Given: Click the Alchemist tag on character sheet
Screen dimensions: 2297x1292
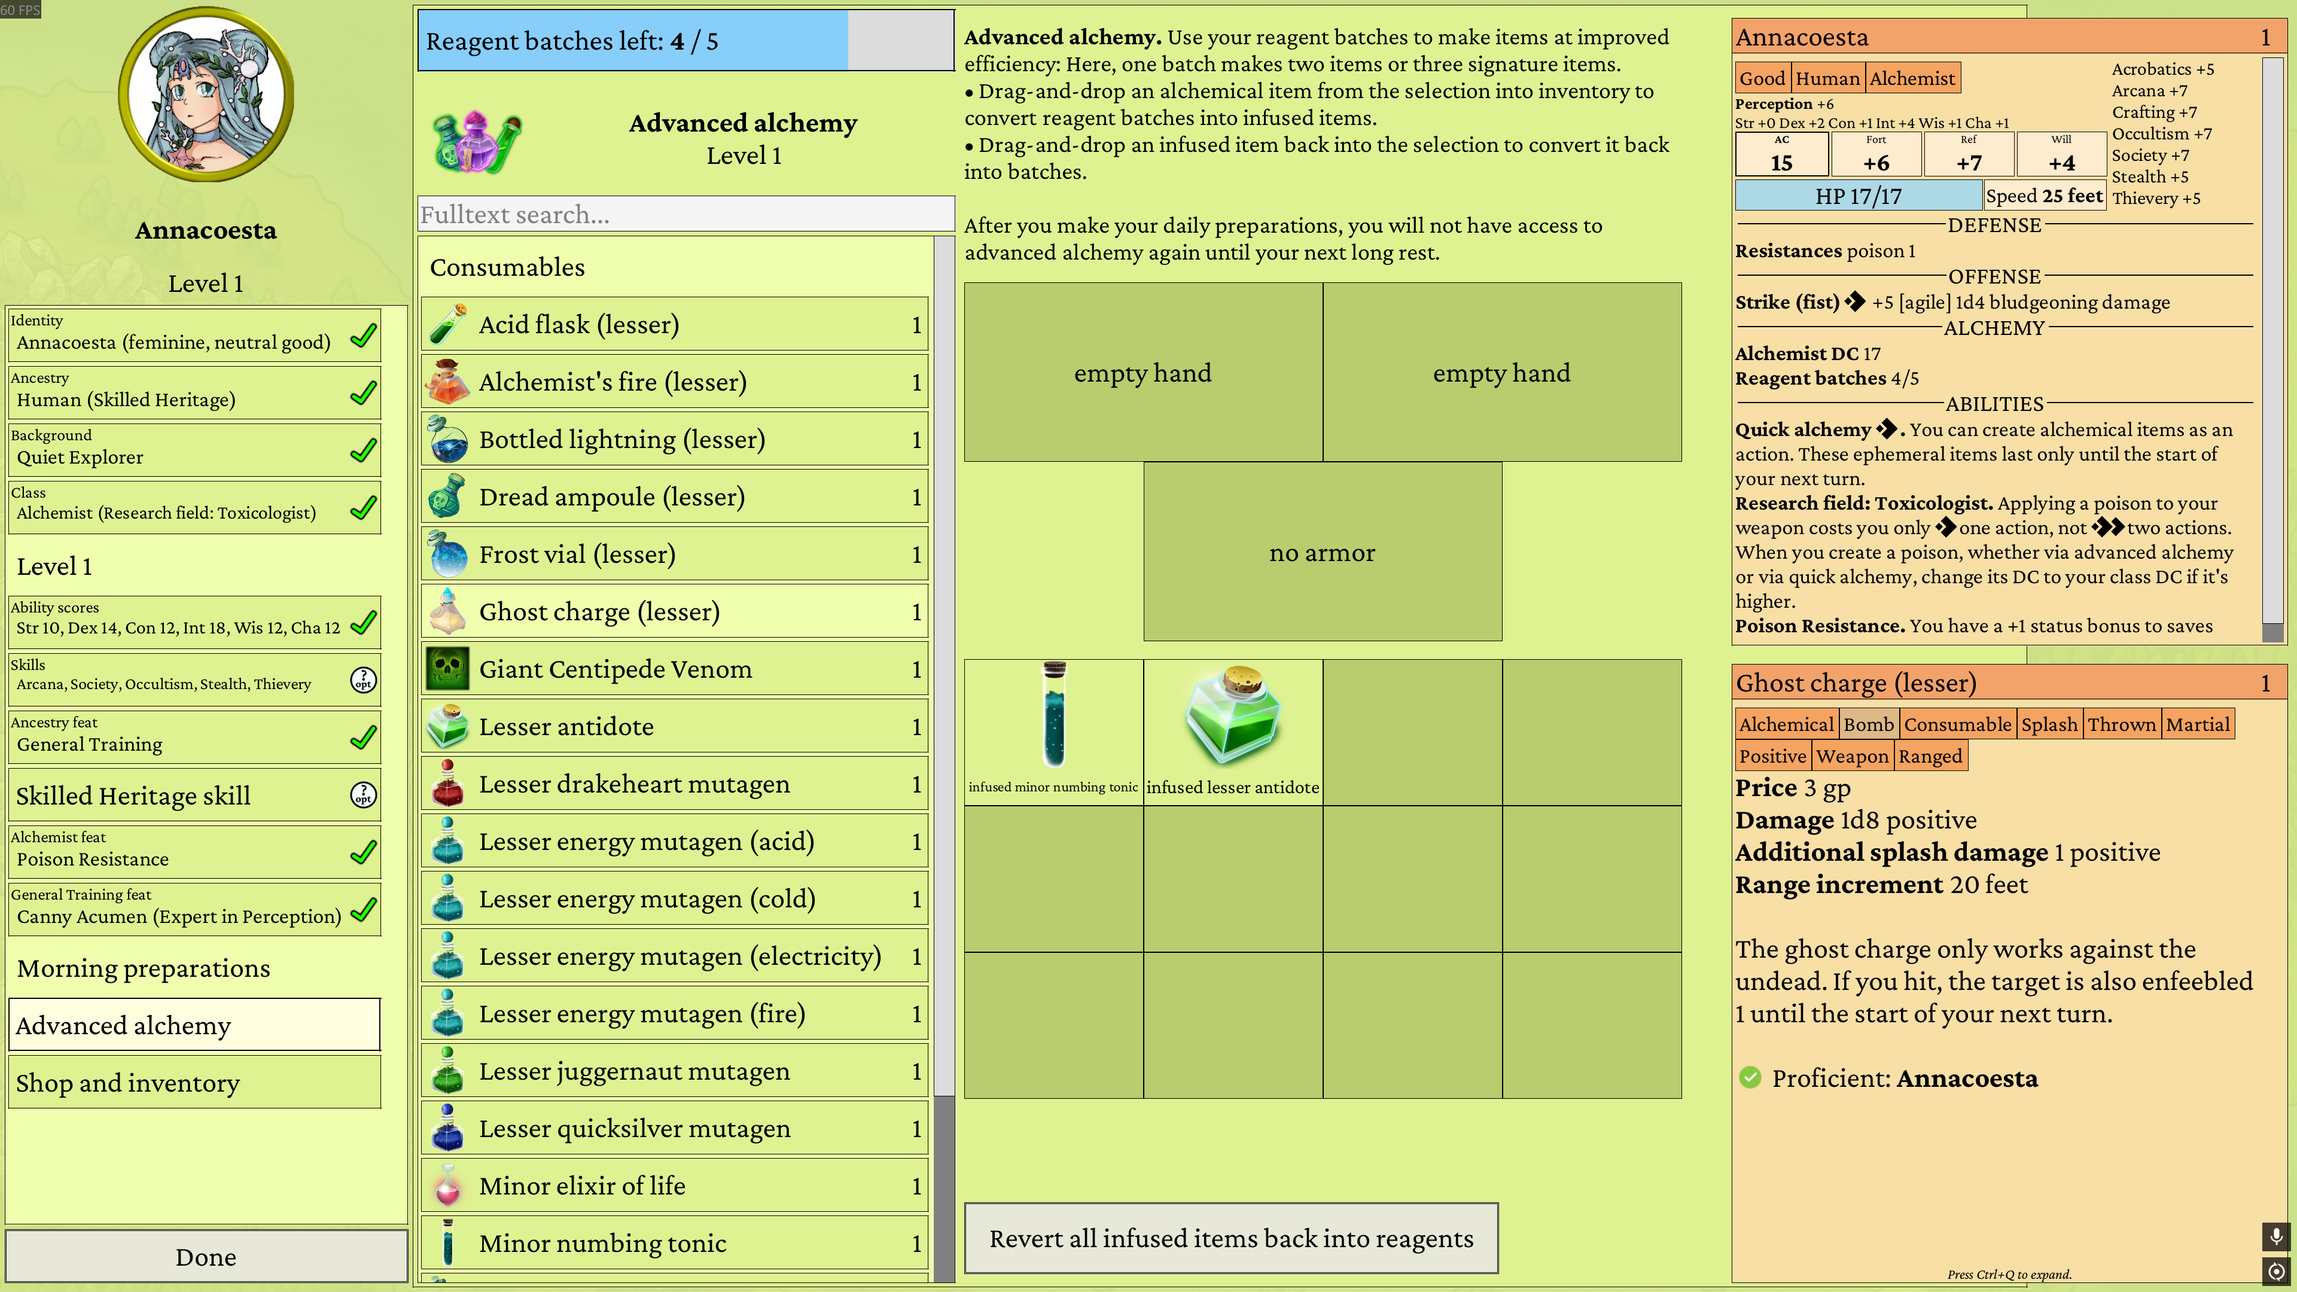Looking at the screenshot, I should (1912, 78).
